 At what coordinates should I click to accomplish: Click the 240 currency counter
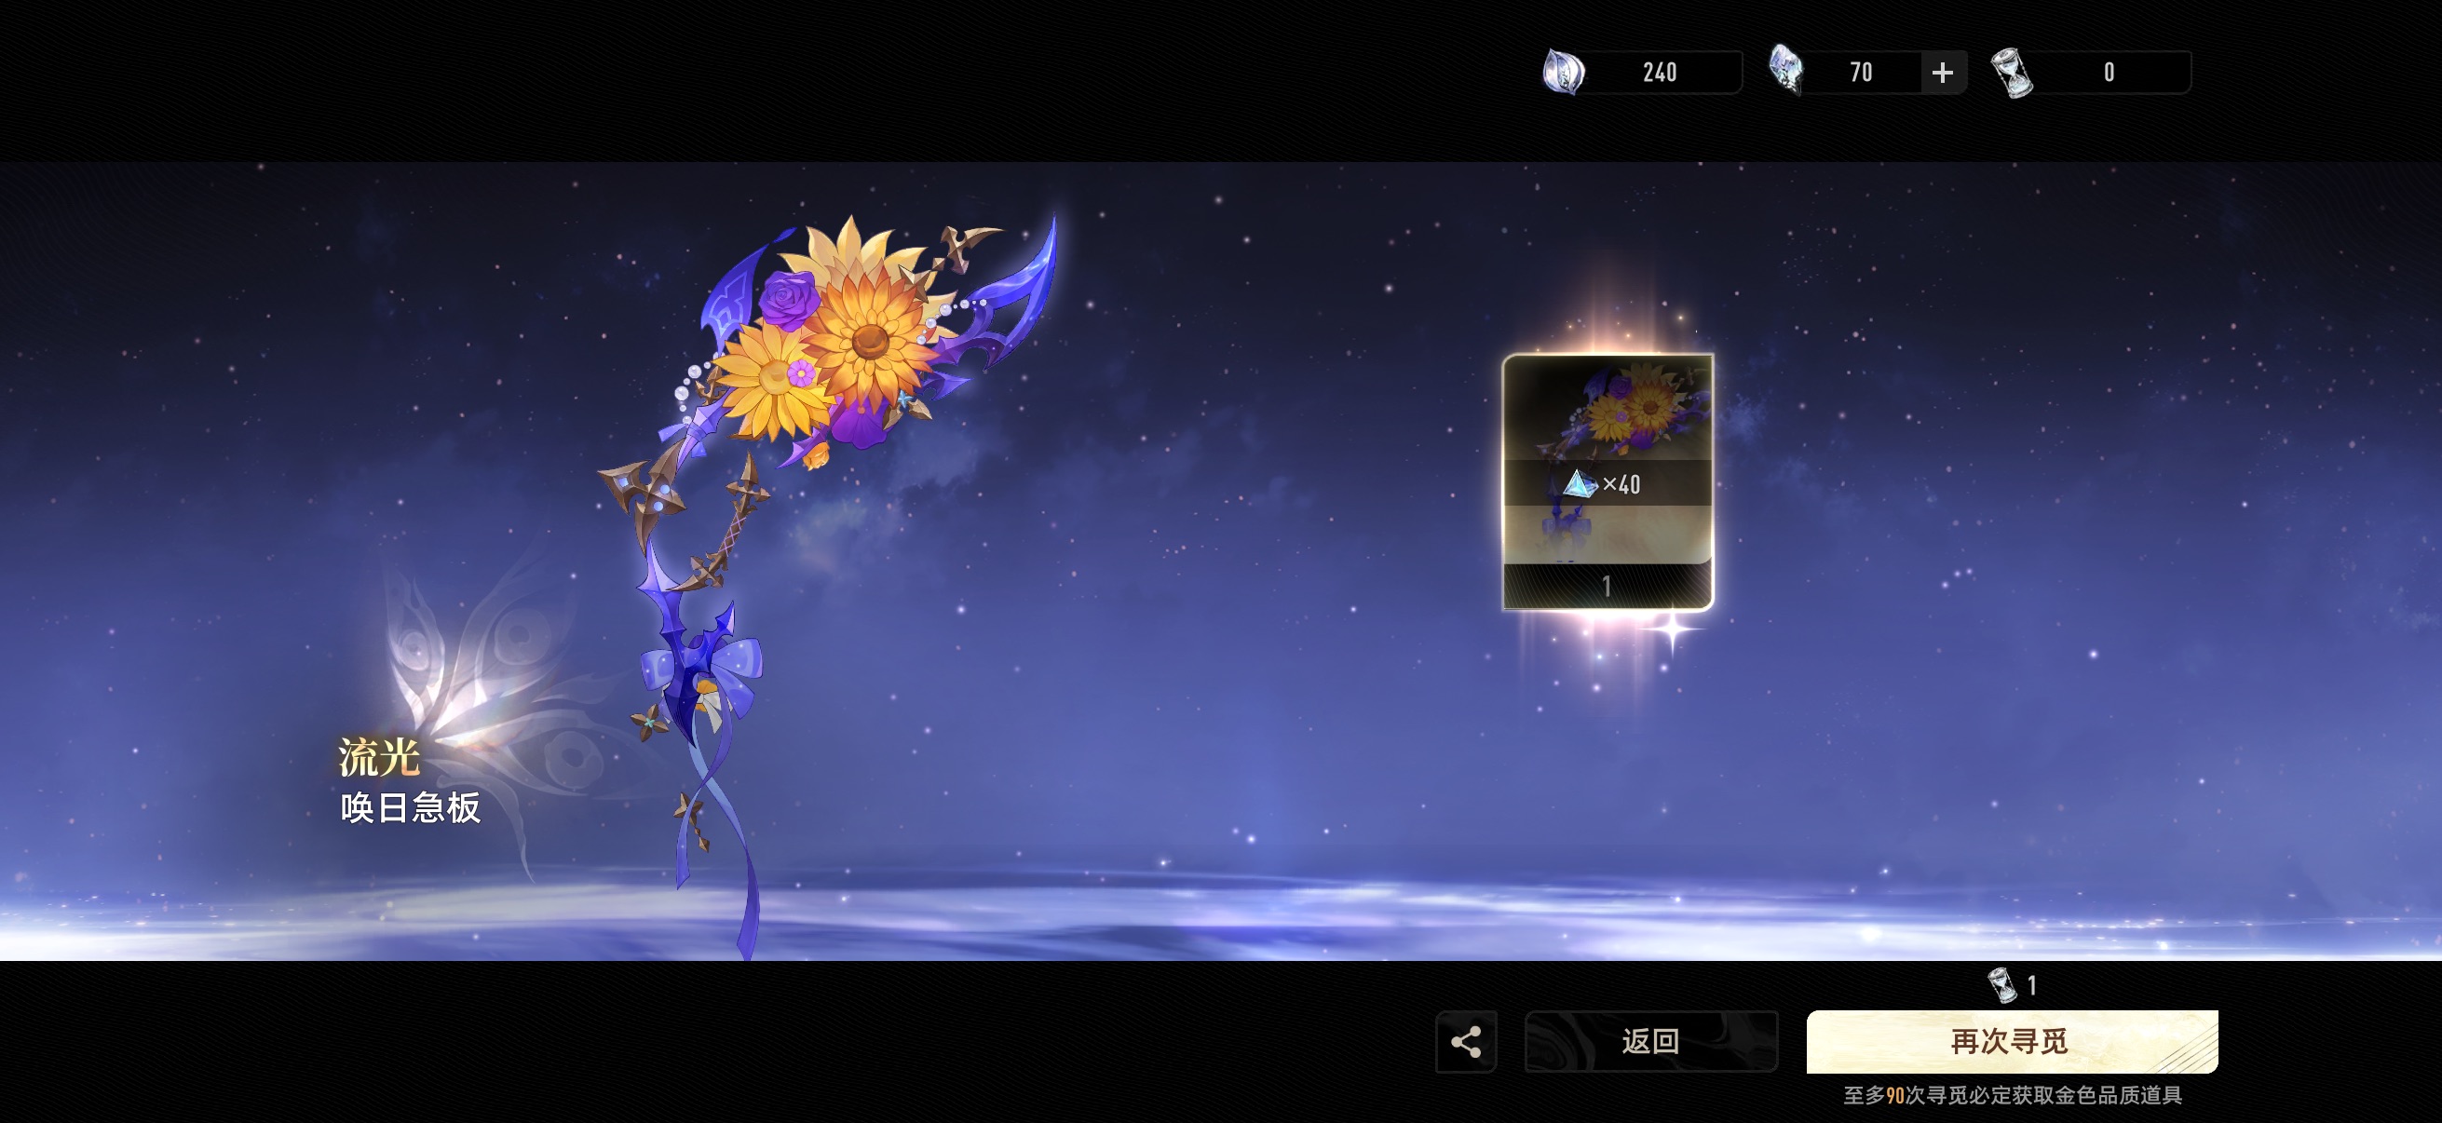pos(1659,73)
